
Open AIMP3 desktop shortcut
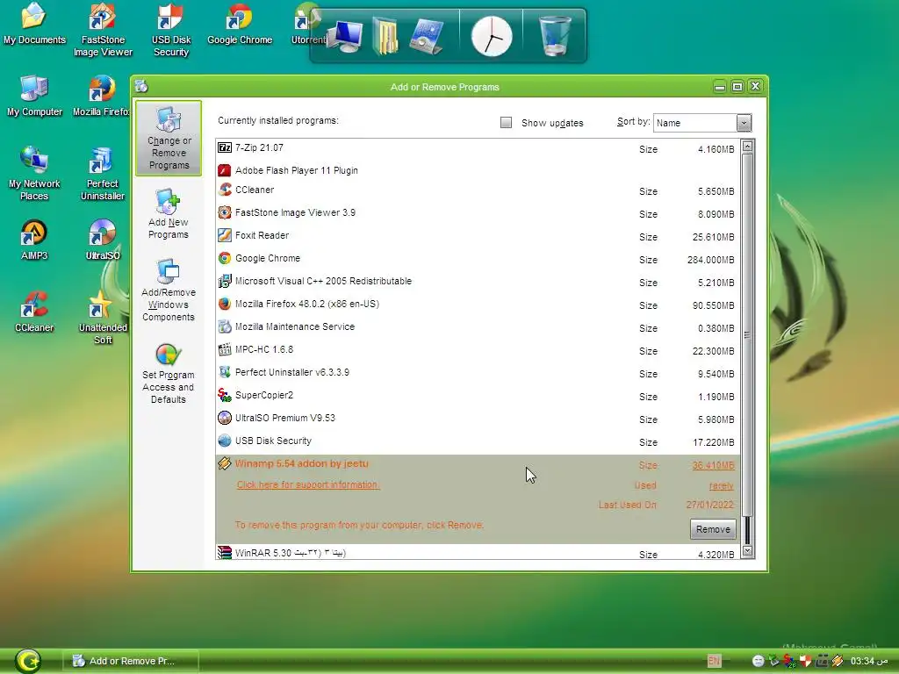[x=34, y=240]
